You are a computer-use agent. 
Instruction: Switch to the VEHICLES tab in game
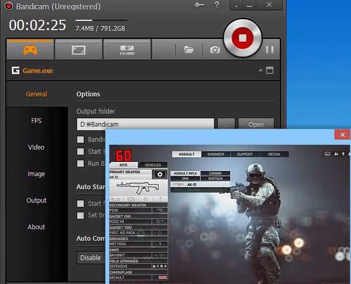pos(153,165)
